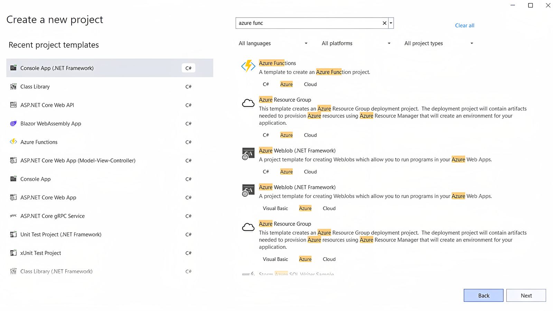Click the ASP.NET Core Web App (Model-View-Controller) icon
The width and height of the screenshot is (553, 311).
click(x=13, y=160)
